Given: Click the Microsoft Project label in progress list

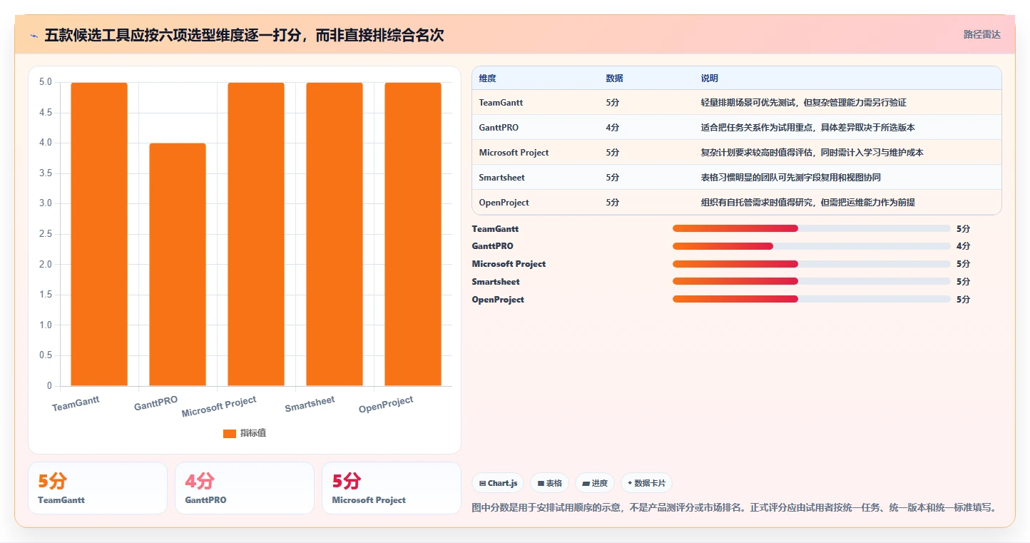Looking at the screenshot, I should 509,264.
